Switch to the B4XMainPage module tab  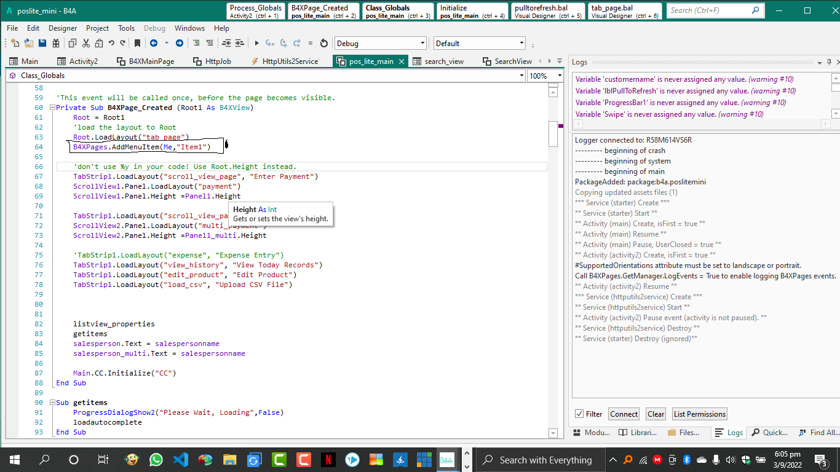145,61
